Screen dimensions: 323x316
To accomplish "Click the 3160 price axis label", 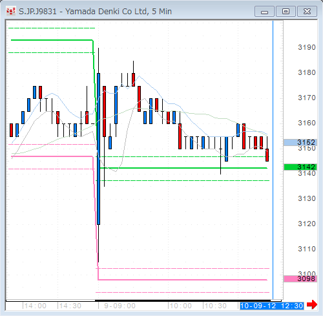I will (307, 123).
